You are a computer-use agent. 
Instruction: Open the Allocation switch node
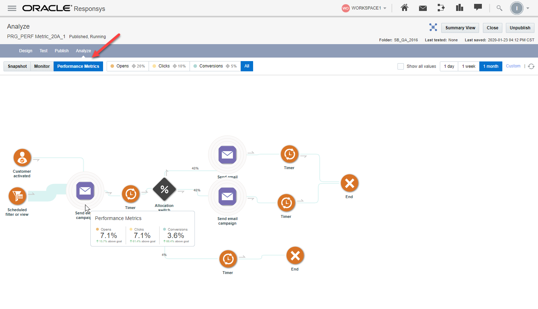tap(164, 189)
